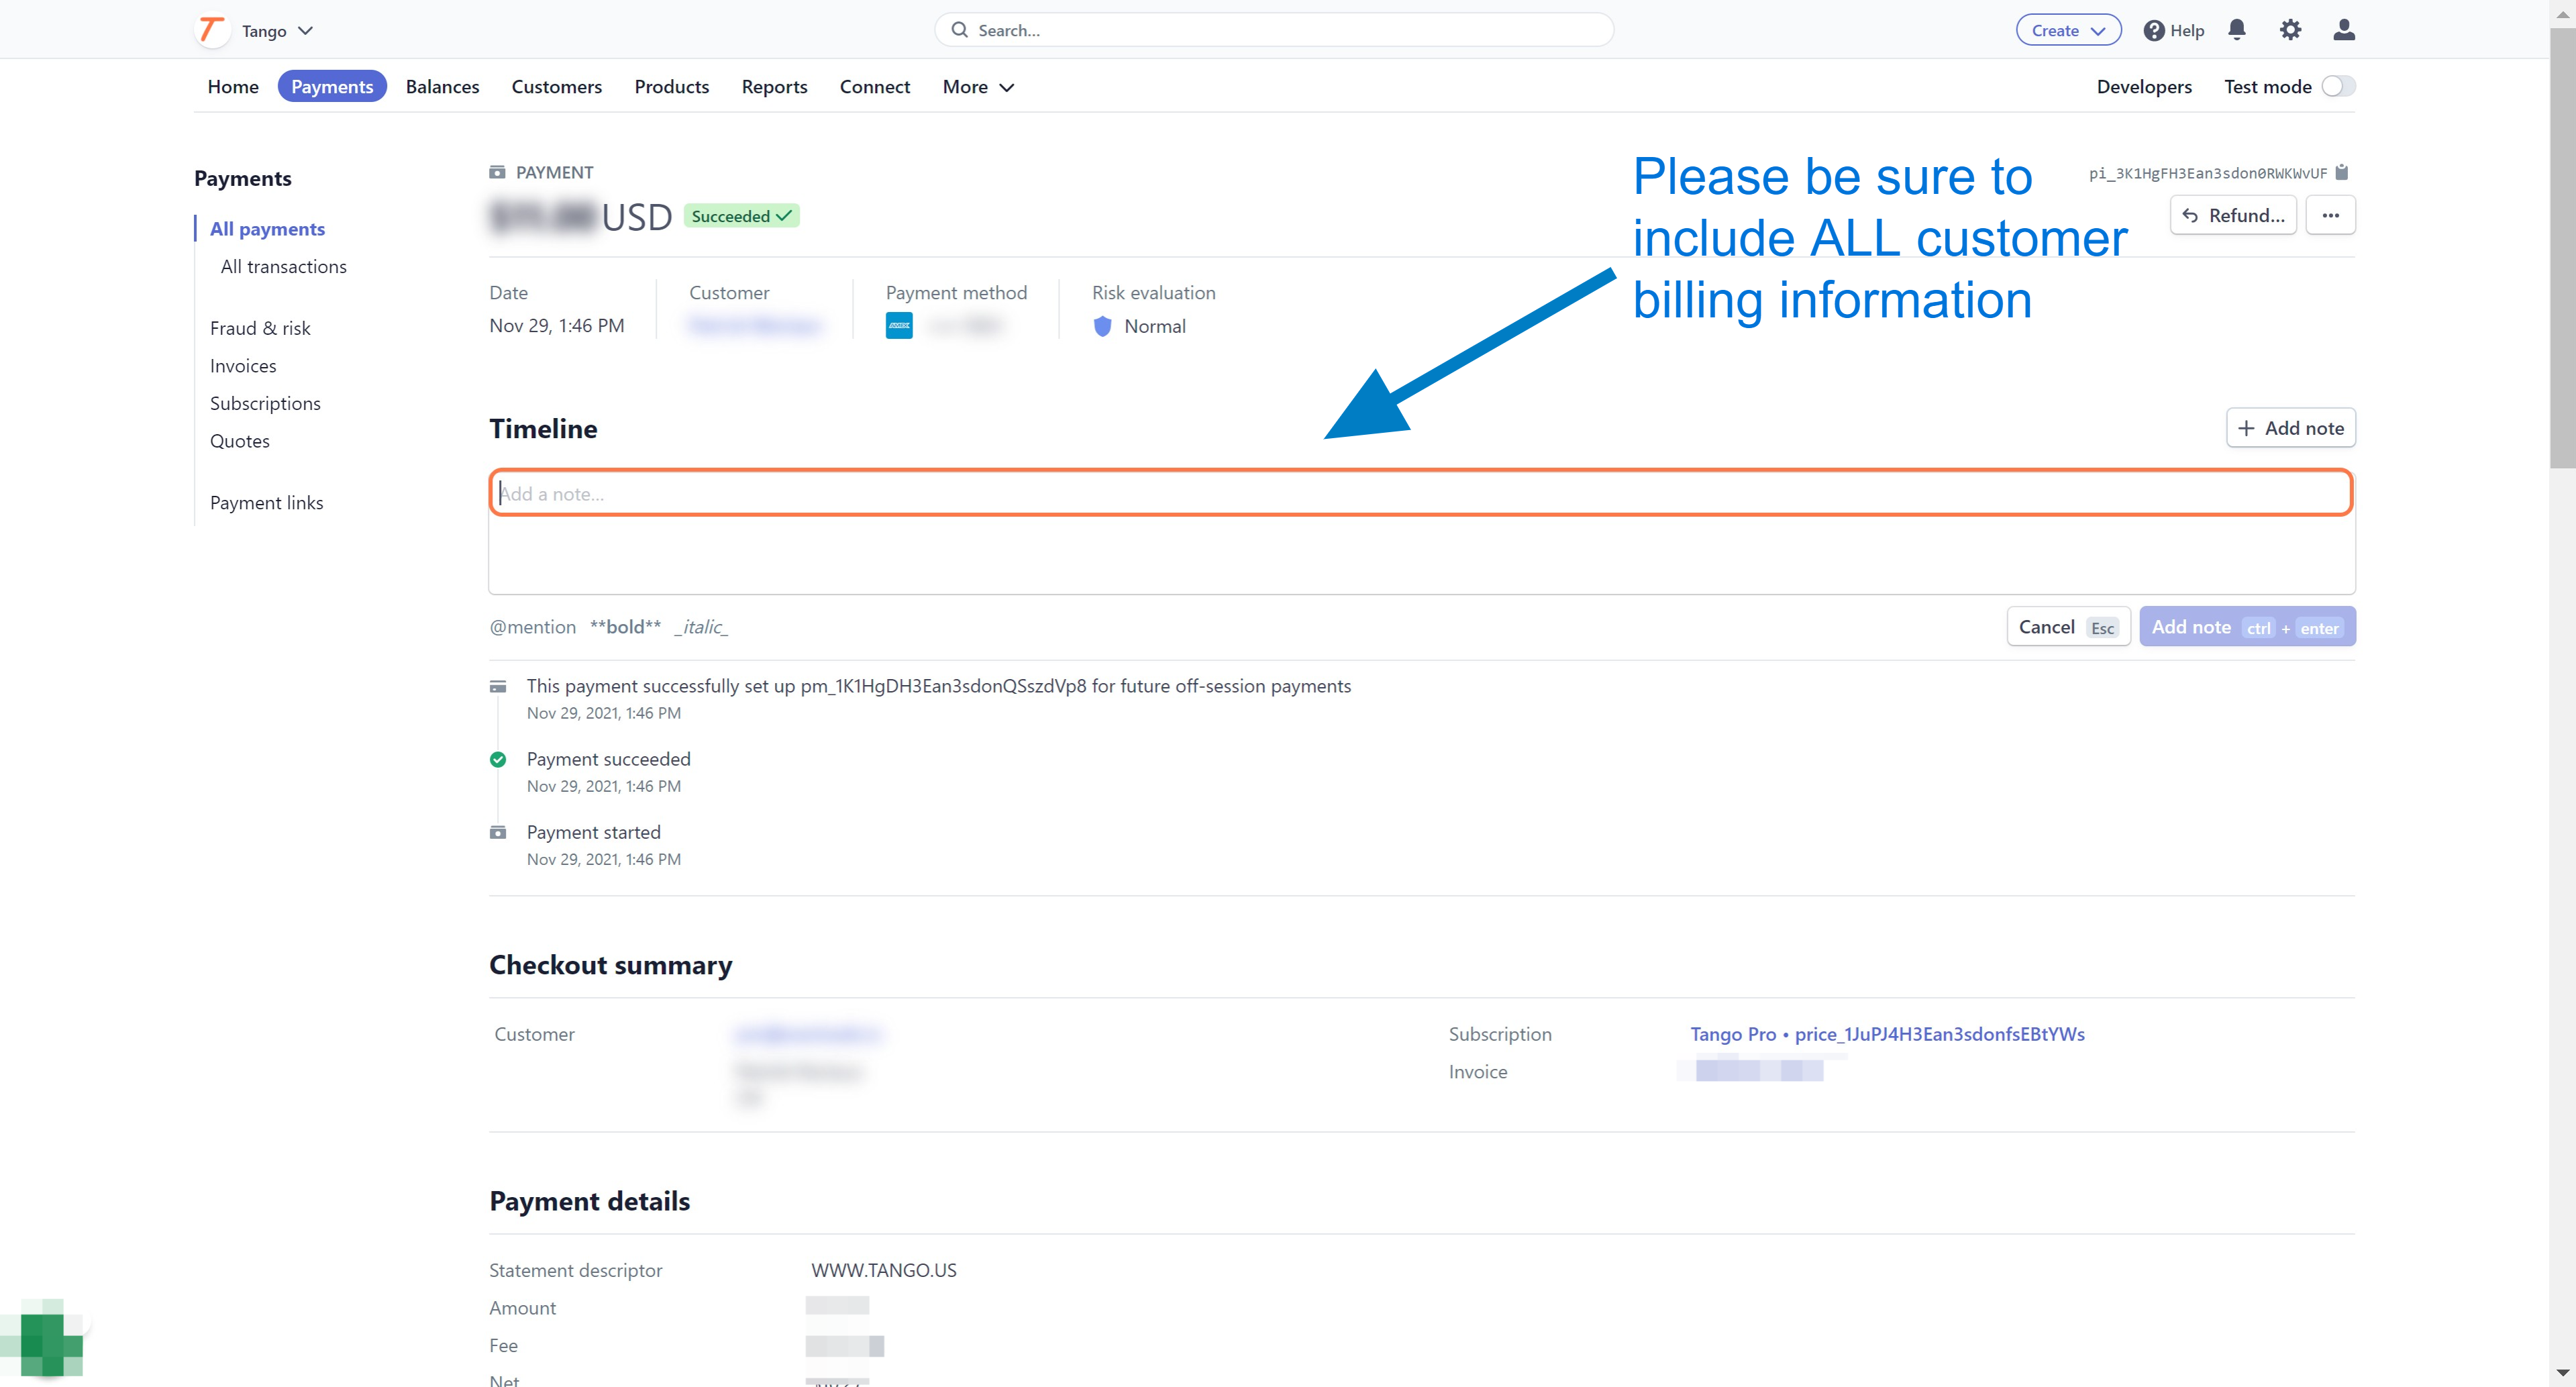The height and width of the screenshot is (1387, 2576).
Task: Click the PAYMENT header icon
Action: [x=497, y=172]
